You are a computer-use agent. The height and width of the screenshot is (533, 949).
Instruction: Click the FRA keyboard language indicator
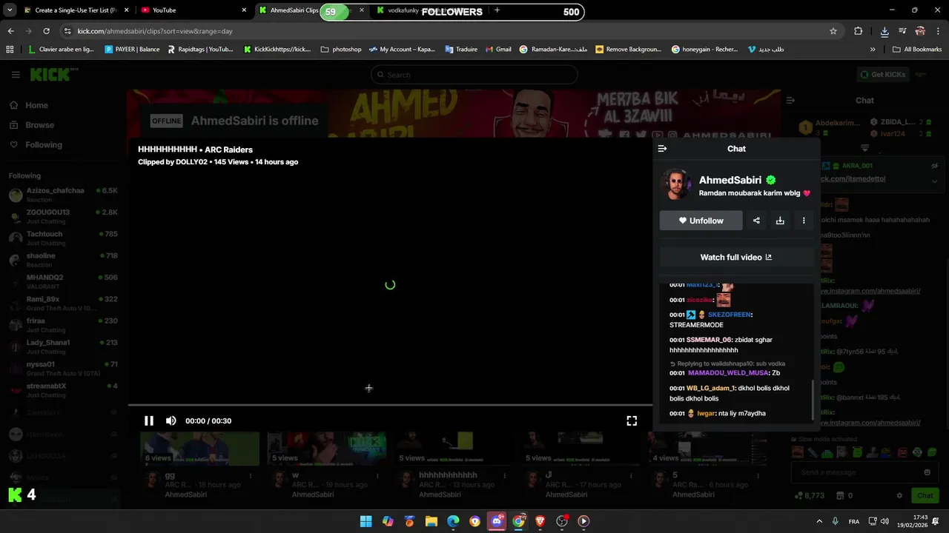click(854, 521)
